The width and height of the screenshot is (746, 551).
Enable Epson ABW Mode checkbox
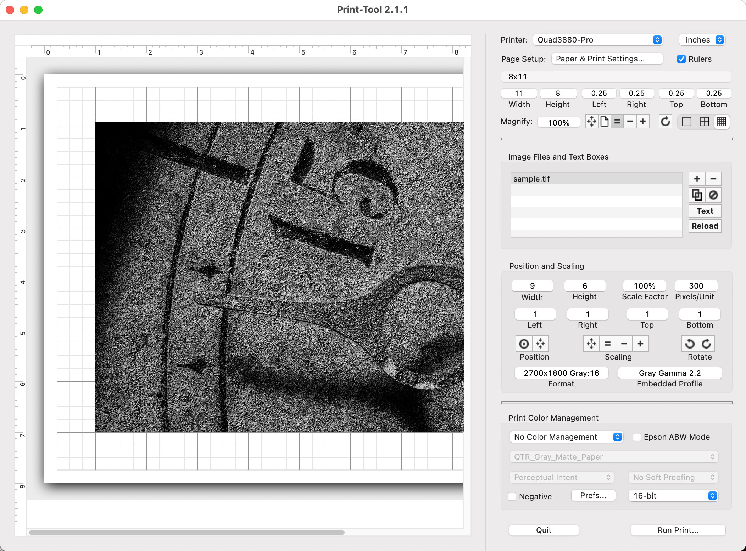(x=637, y=437)
